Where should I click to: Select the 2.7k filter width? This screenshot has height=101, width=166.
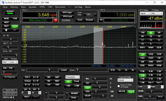tap(159, 75)
